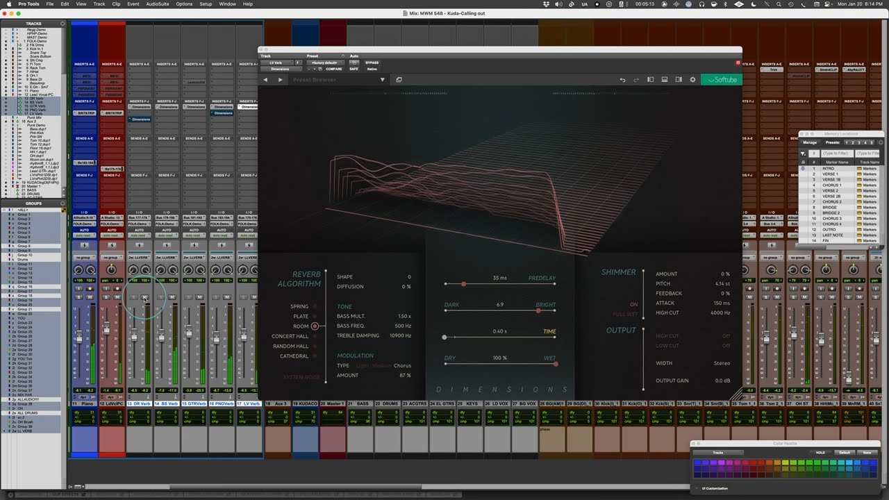Screen dimensions: 889x500
Task: Open Softube plugin settings gear
Action: [x=692, y=80]
